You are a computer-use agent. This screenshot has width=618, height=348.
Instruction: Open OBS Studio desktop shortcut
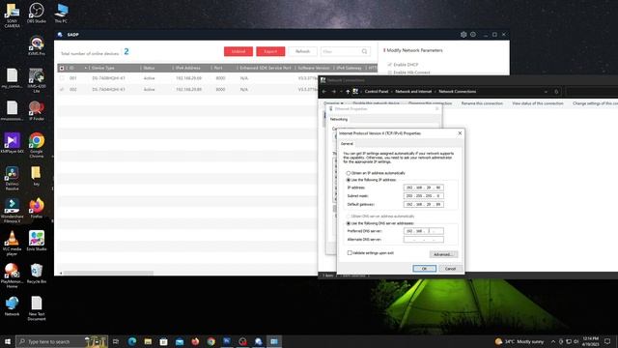pos(37,13)
